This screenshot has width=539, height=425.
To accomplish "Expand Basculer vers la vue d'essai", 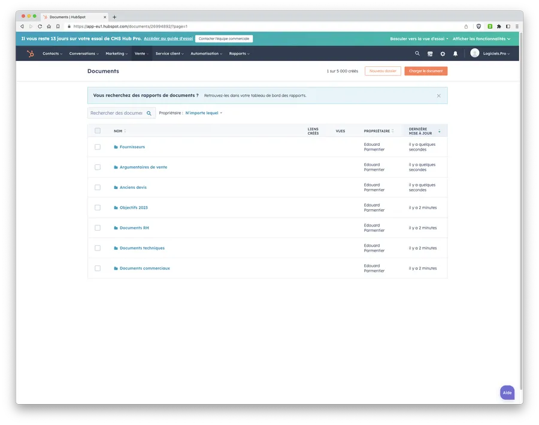I will tap(419, 39).
